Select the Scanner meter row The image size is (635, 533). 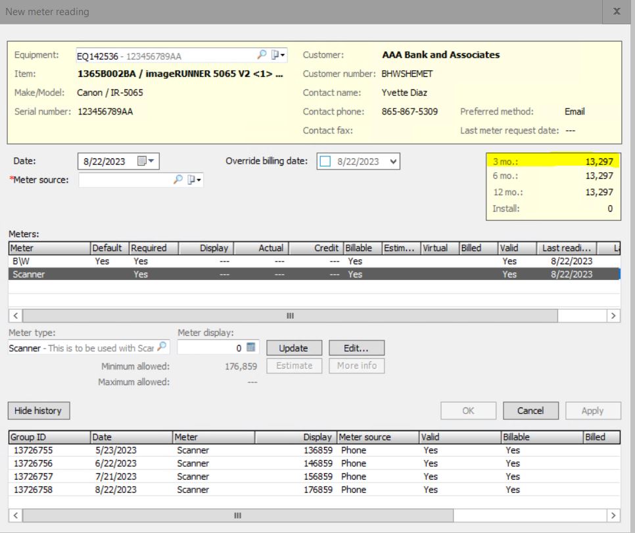[x=314, y=274]
